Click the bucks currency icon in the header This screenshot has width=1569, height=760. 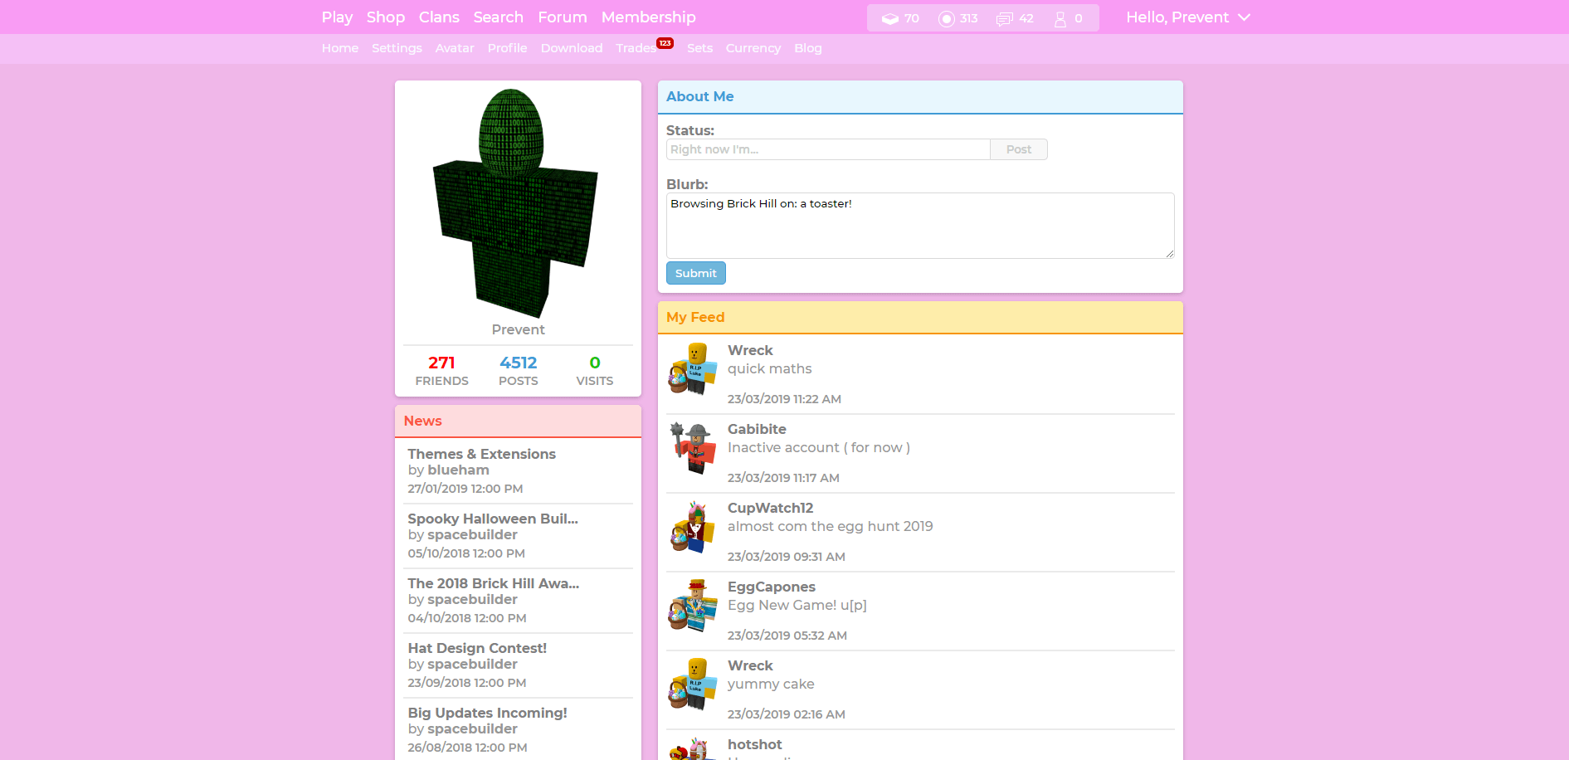click(x=890, y=17)
